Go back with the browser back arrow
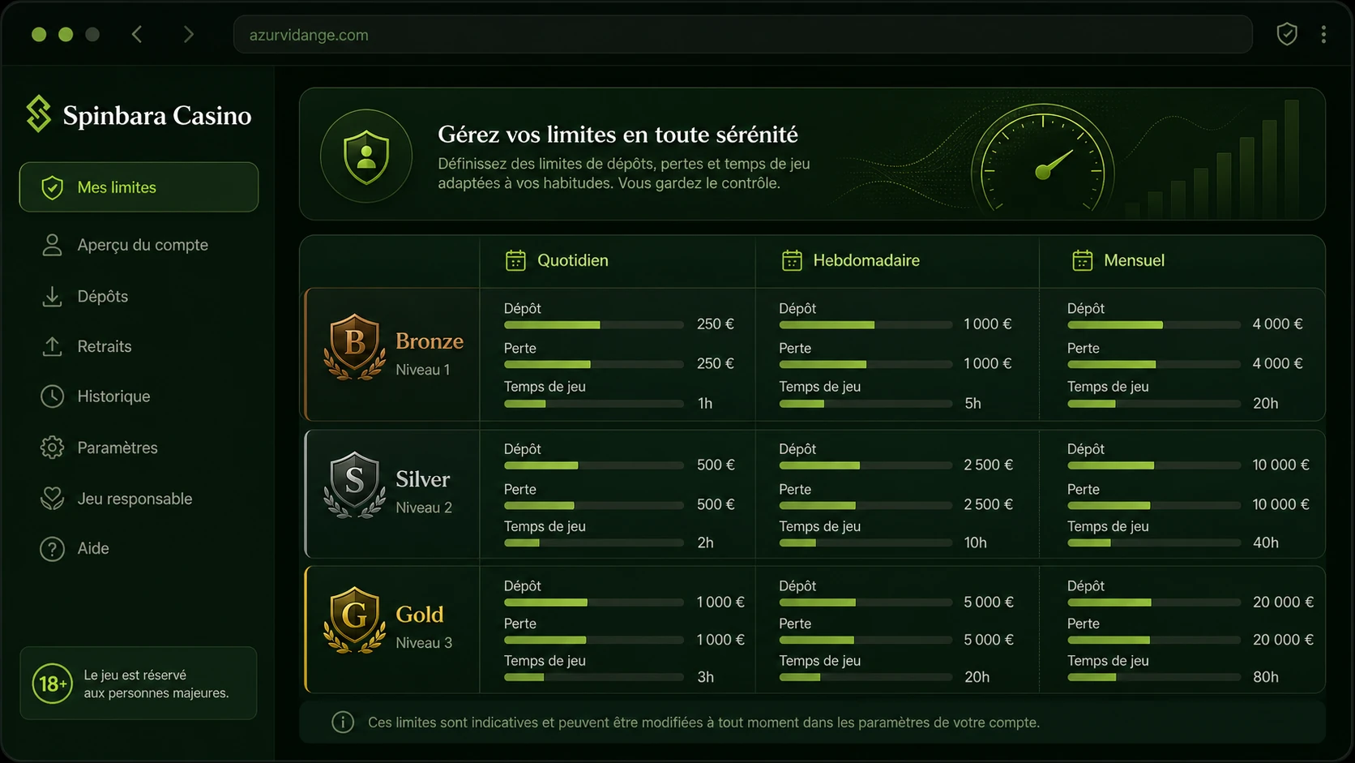1355x763 pixels. point(137,34)
